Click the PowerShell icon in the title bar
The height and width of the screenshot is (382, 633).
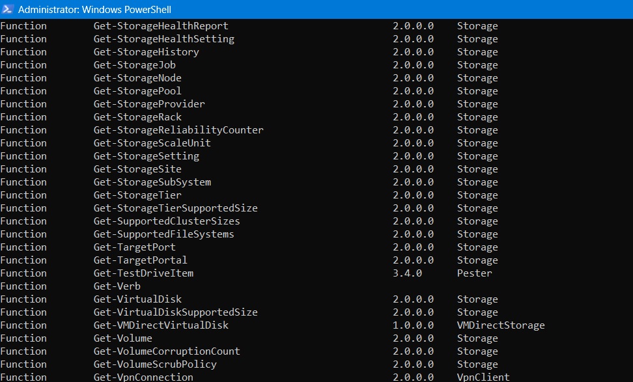pyautogui.click(x=8, y=10)
